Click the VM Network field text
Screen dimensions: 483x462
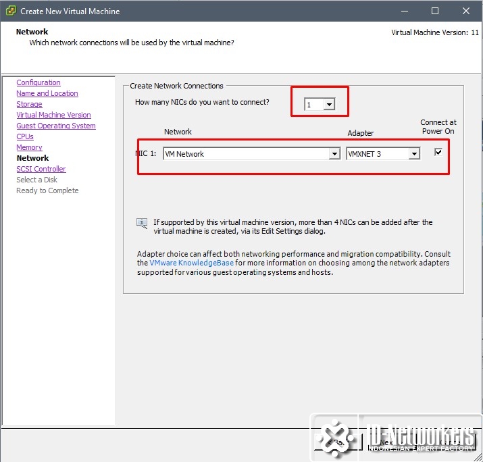(184, 154)
